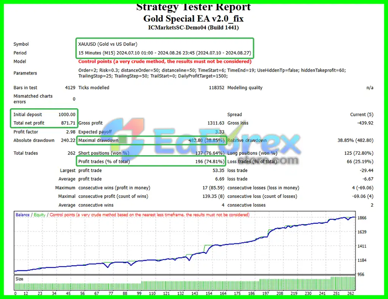The image size is (388, 299).
Task: Click Total net profit value '871.71'
Action: pos(68,123)
